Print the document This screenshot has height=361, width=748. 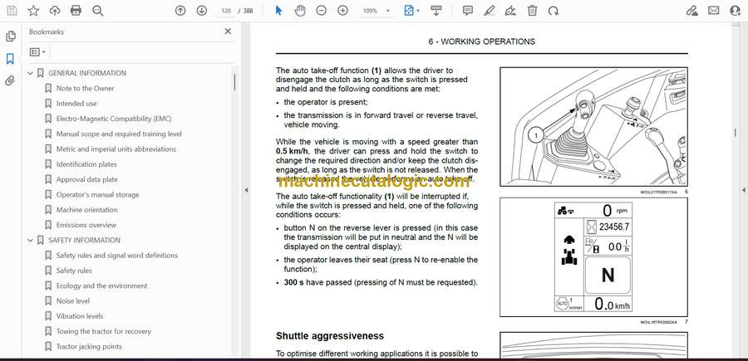pyautogui.click(x=76, y=11)
